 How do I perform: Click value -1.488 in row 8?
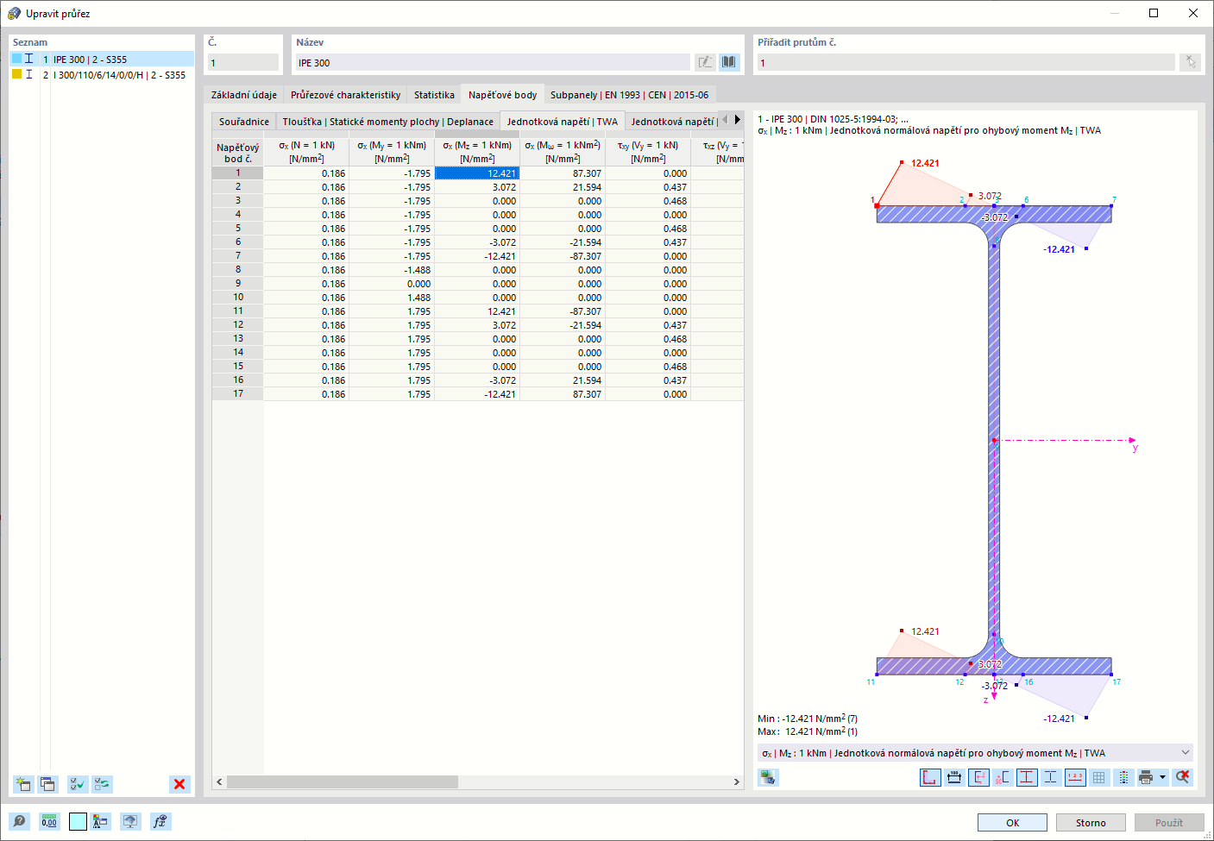392,270
